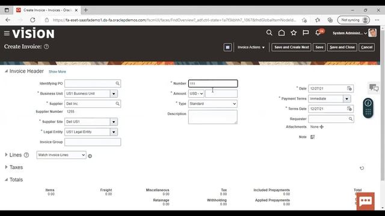Click the Amount input field
This screenshot has width=385, height=216.
point(221,94)
